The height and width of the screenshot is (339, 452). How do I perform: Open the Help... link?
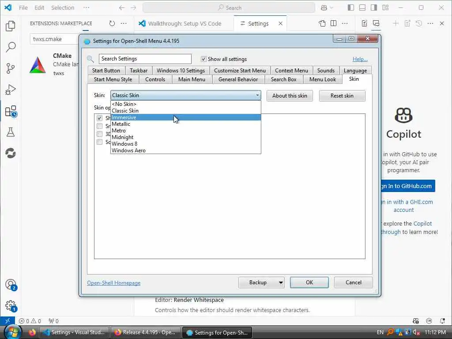click(360, 59)
